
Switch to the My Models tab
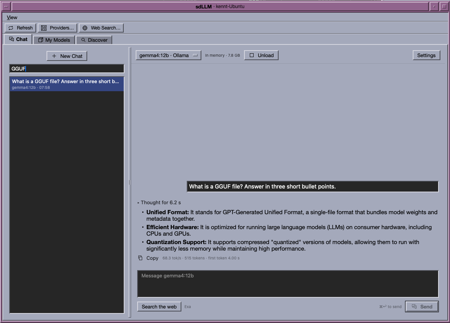click(x=54, y=40)
